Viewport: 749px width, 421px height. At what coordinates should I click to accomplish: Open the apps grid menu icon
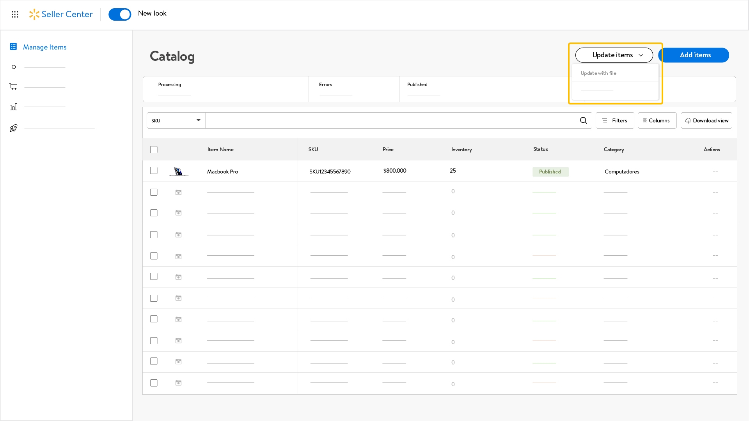point(15,14)
